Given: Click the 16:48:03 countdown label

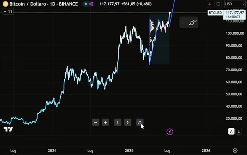Looking at the screenshot, I should pos(233,17).
